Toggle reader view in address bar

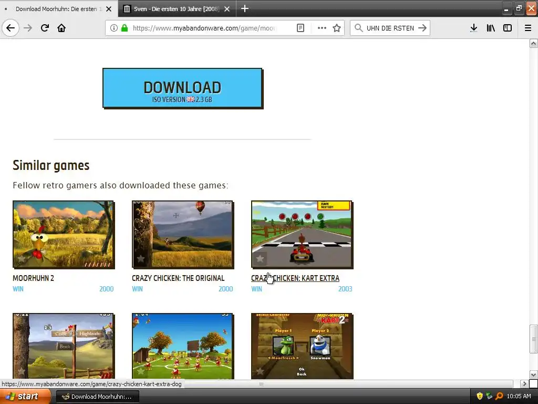coord(300,28)
